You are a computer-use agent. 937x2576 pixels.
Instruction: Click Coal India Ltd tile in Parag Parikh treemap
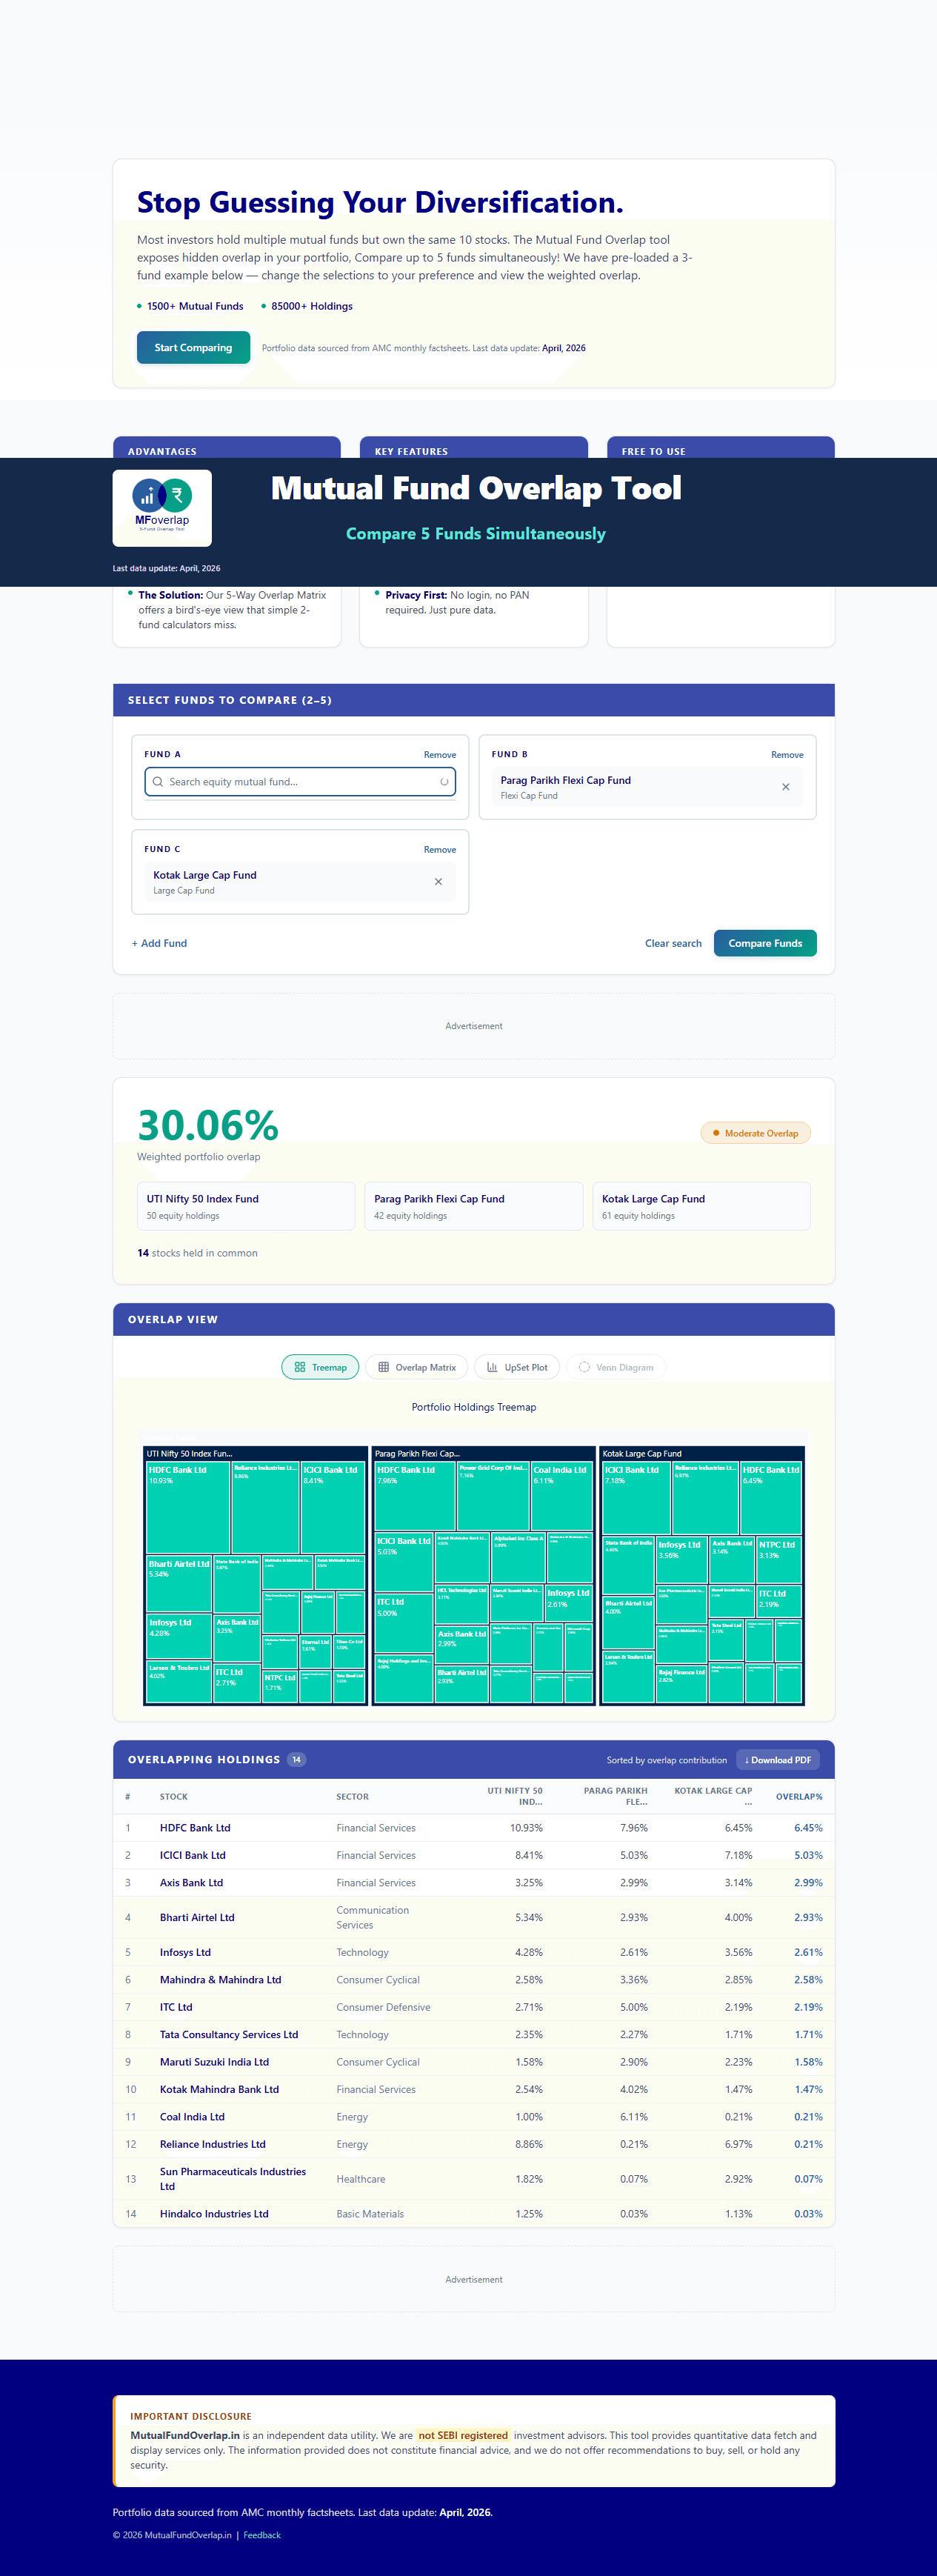(x=562, y=1496)
